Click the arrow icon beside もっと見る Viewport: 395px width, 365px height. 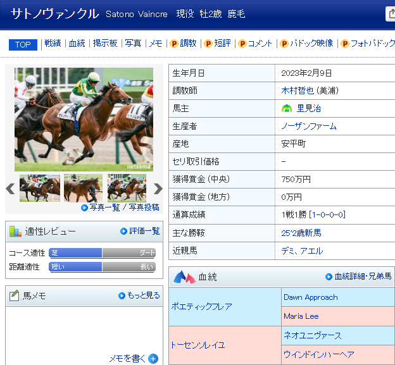[x=122, y=295]
